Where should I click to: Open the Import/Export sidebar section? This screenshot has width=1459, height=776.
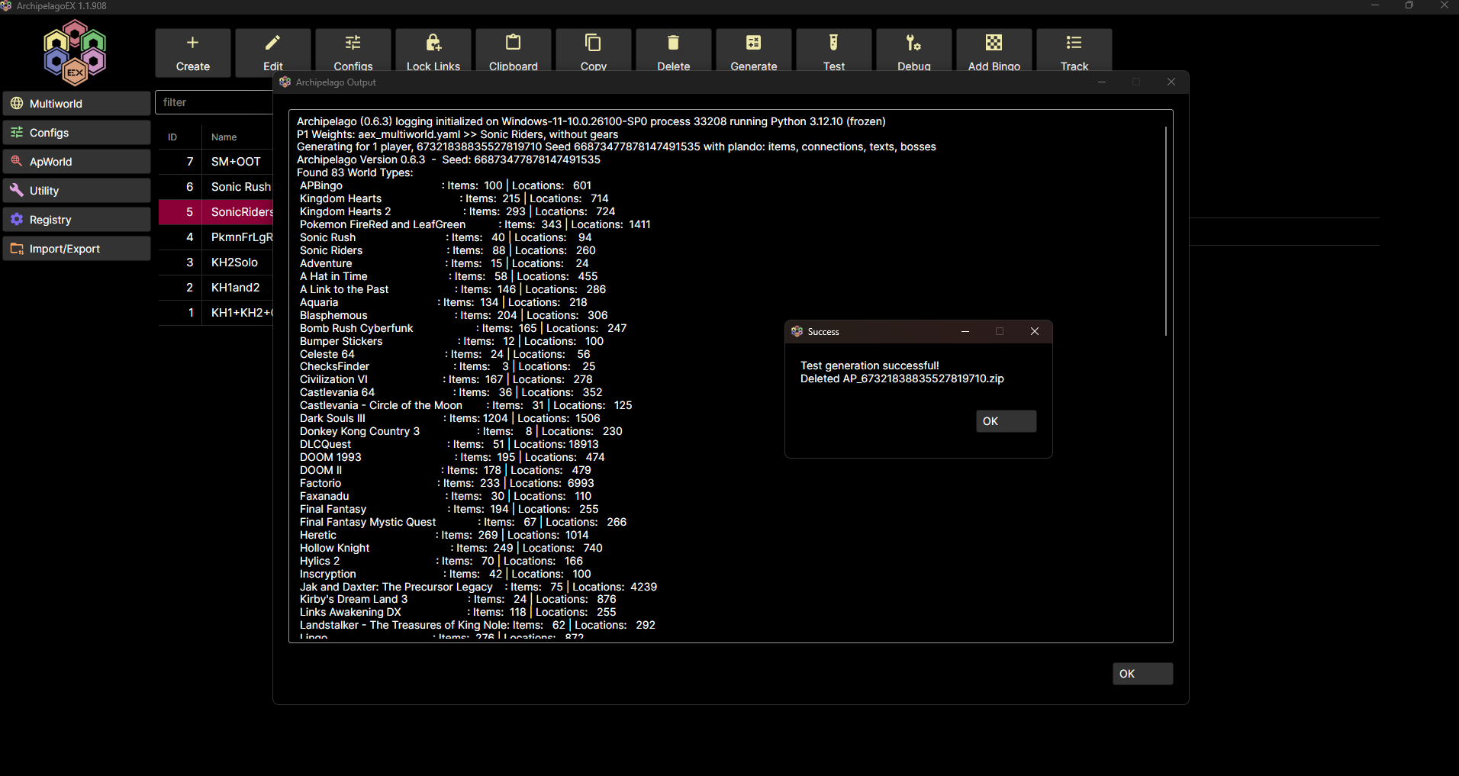(x=76, y=249)
